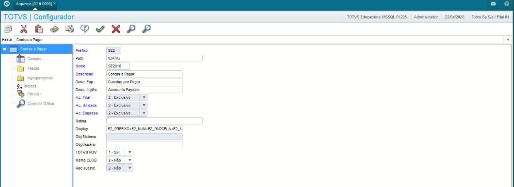
Task: Click the Desc. Inglês field Accounts Payable
Action: (145, 90)
